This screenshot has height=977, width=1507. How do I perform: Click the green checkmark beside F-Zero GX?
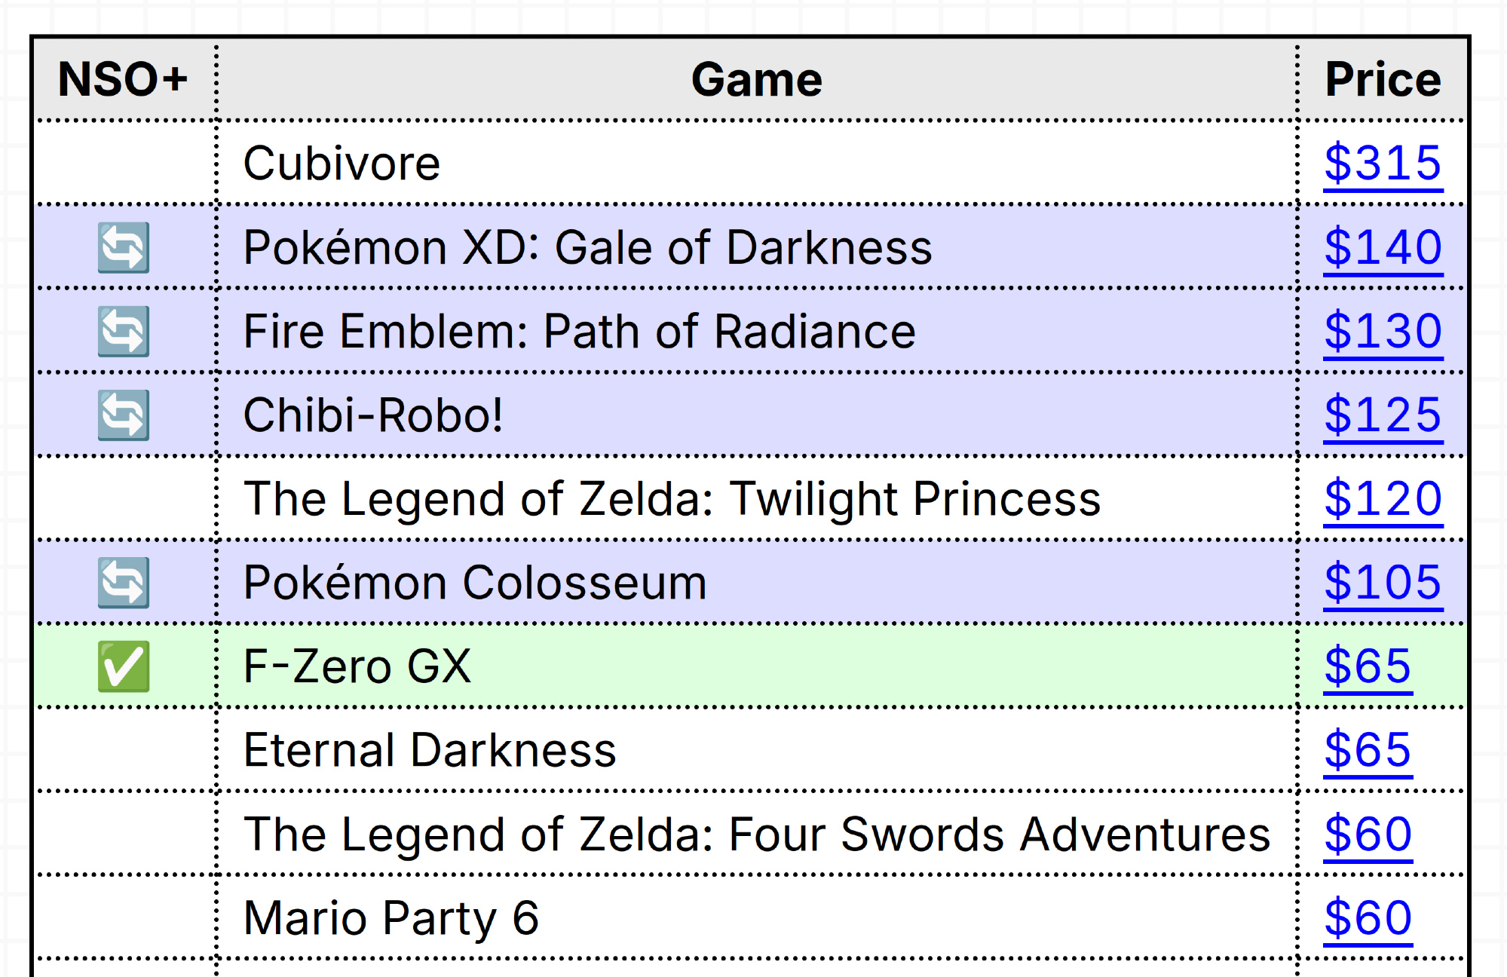click(124, 666)
